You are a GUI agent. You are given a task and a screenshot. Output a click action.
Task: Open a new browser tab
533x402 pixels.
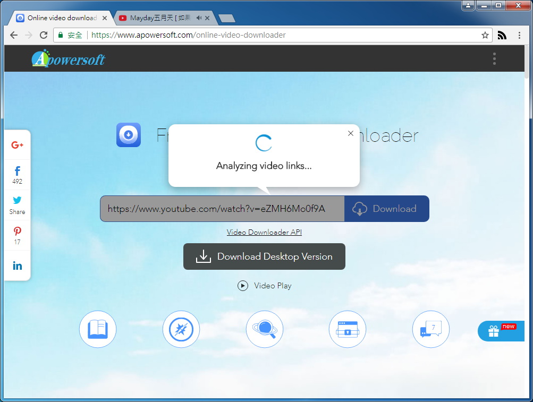point(227,19)
